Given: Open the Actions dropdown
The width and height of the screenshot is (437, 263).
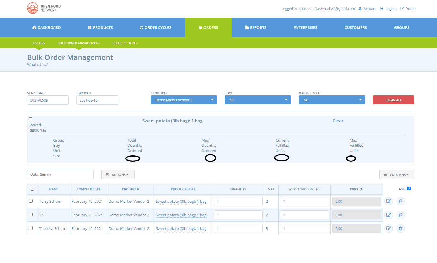Looking at the screenshot, I should [x=118, y=174].
